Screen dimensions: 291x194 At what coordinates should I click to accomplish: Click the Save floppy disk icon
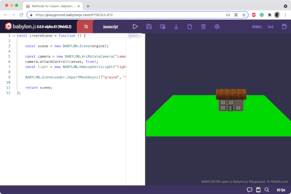click(149, 27)
